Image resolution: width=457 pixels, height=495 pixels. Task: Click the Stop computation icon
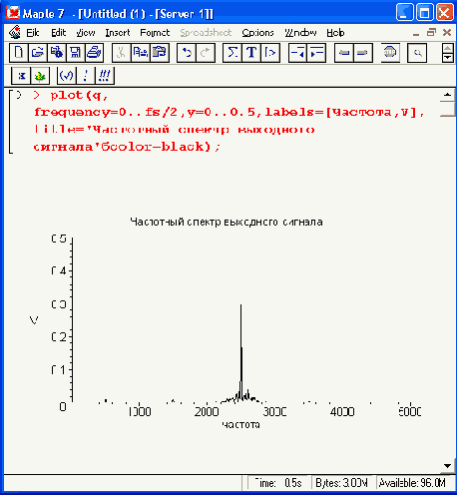click(x=390, y=53)
